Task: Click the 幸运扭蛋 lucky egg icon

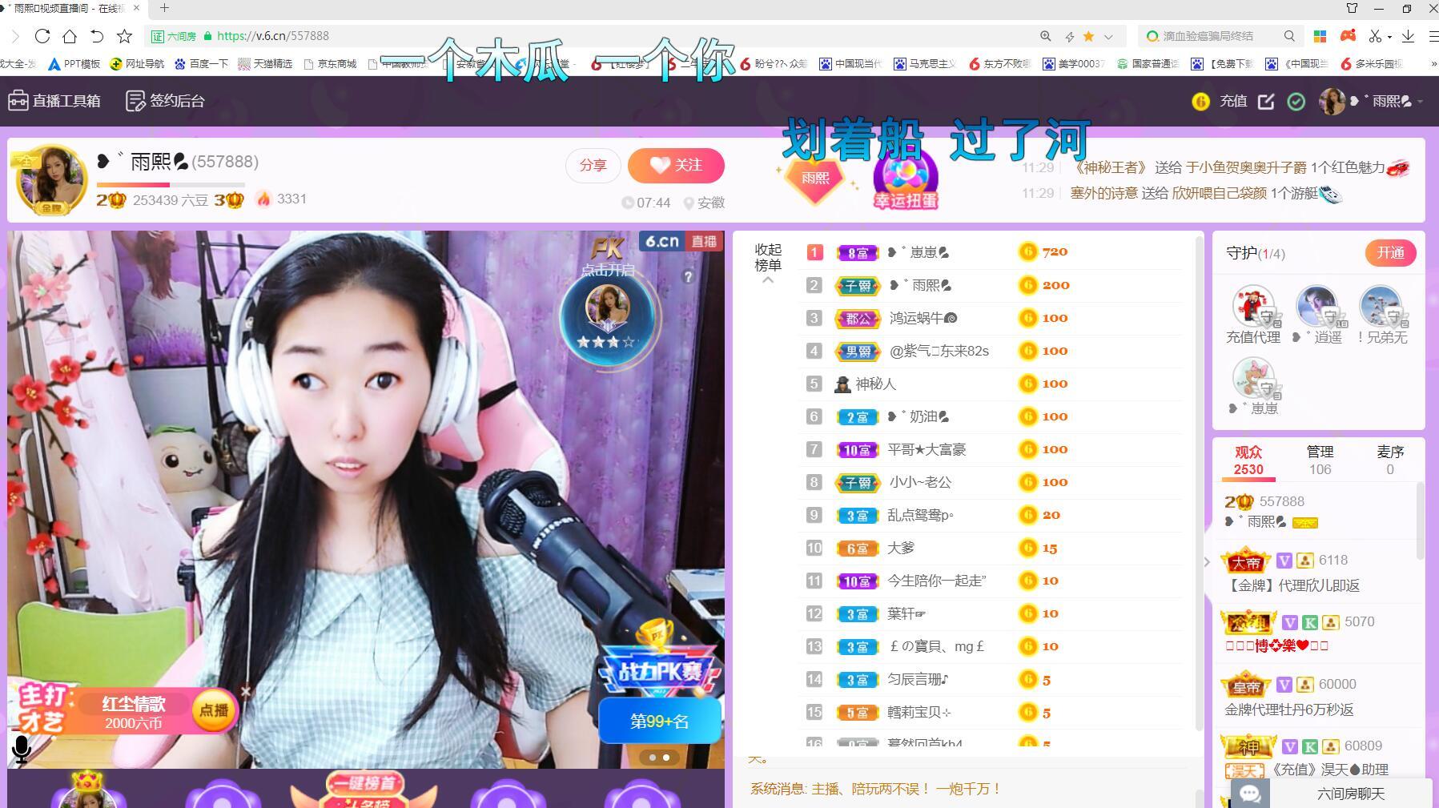Action: click(906, 180)
